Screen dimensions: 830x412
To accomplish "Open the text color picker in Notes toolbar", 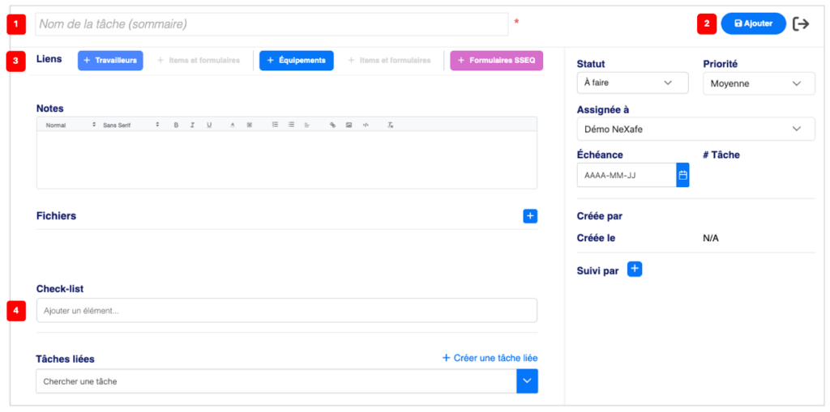I will (233, 125).
